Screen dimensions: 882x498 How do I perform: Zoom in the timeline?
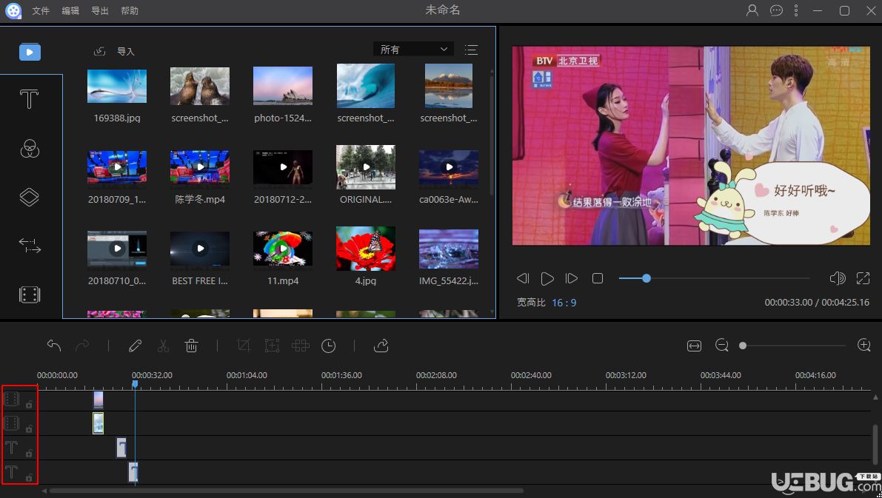(x=864, y=345)
